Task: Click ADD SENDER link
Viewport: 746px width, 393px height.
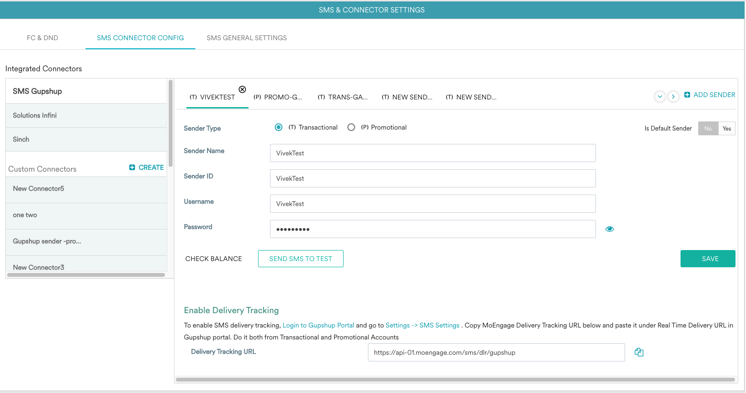Action: (714, 95)
